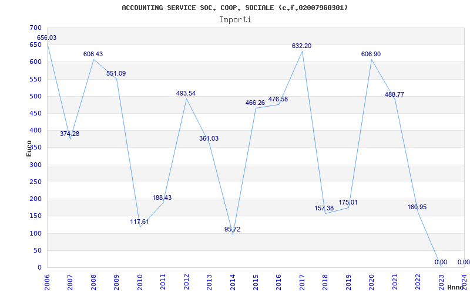The height and width of the screenshot is (293, 470).
Task: Click the 50 y-axis tick label
Action: coord(38,250)
